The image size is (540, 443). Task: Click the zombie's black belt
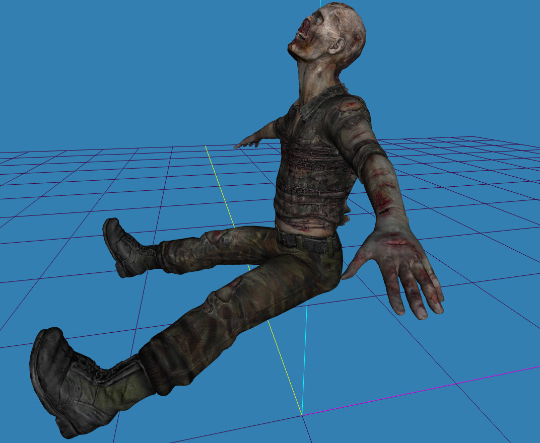[x=308, y=242]
